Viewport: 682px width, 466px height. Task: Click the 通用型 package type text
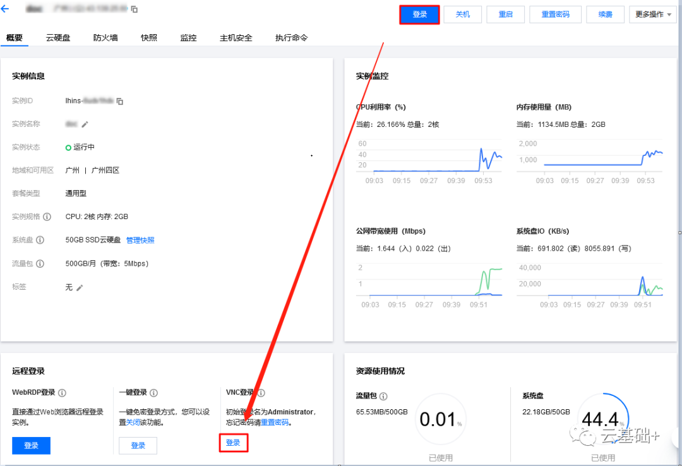[76, 194]
